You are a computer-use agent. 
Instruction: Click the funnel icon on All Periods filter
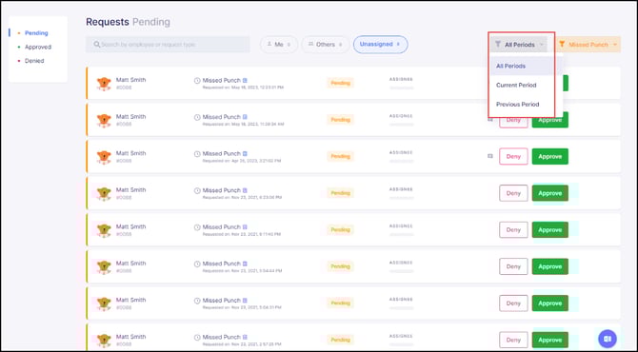[x=498, y=45]
